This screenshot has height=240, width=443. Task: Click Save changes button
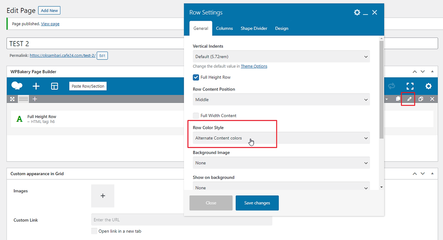257,203
